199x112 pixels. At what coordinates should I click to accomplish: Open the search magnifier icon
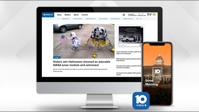(x=124, y=15)
